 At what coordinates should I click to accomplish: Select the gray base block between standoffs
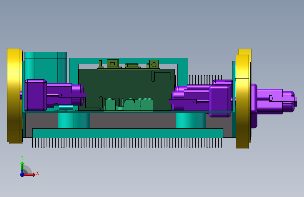133,121
